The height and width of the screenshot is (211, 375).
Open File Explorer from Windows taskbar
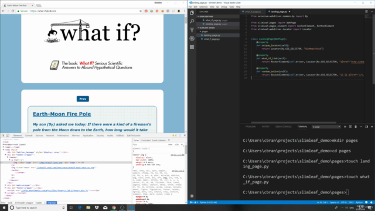88,207
